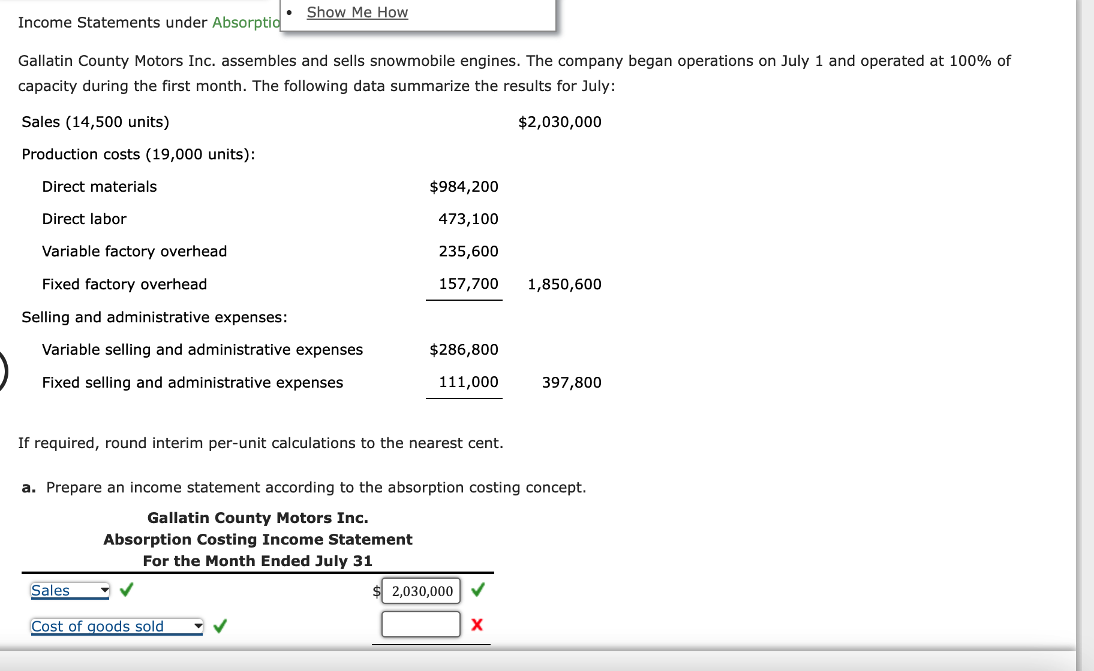Click the Absorption Costing Income Statement heading
This screenshot has width=1094, height=671.
pyautogui.click(x=258, y=539)
